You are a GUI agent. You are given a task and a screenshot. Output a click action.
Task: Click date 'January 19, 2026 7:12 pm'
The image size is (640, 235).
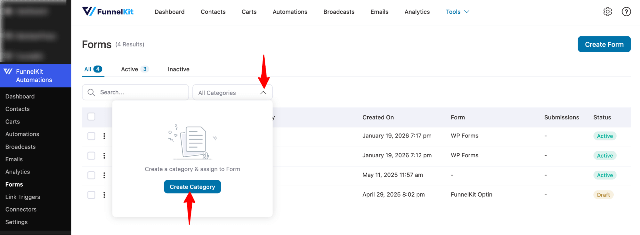397,155
